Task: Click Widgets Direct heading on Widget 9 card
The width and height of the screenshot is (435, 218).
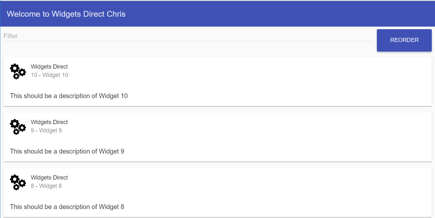Action: tap(49, 122)
